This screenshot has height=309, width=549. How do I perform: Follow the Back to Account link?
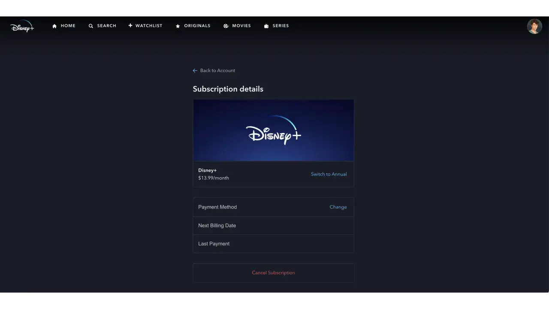point(217,70)
